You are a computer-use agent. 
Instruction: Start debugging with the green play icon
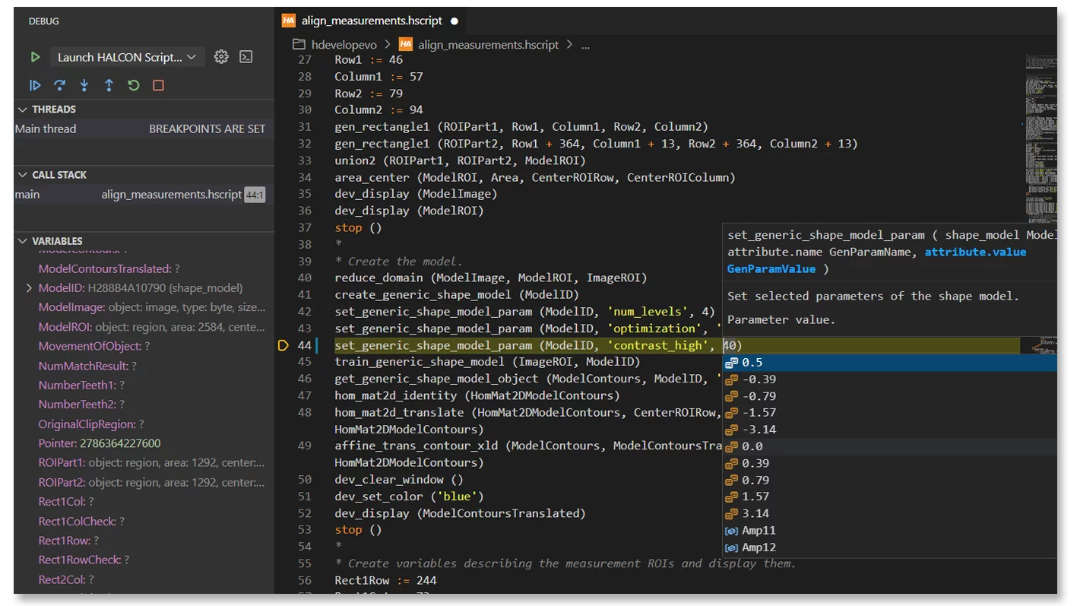click(35, 57)
